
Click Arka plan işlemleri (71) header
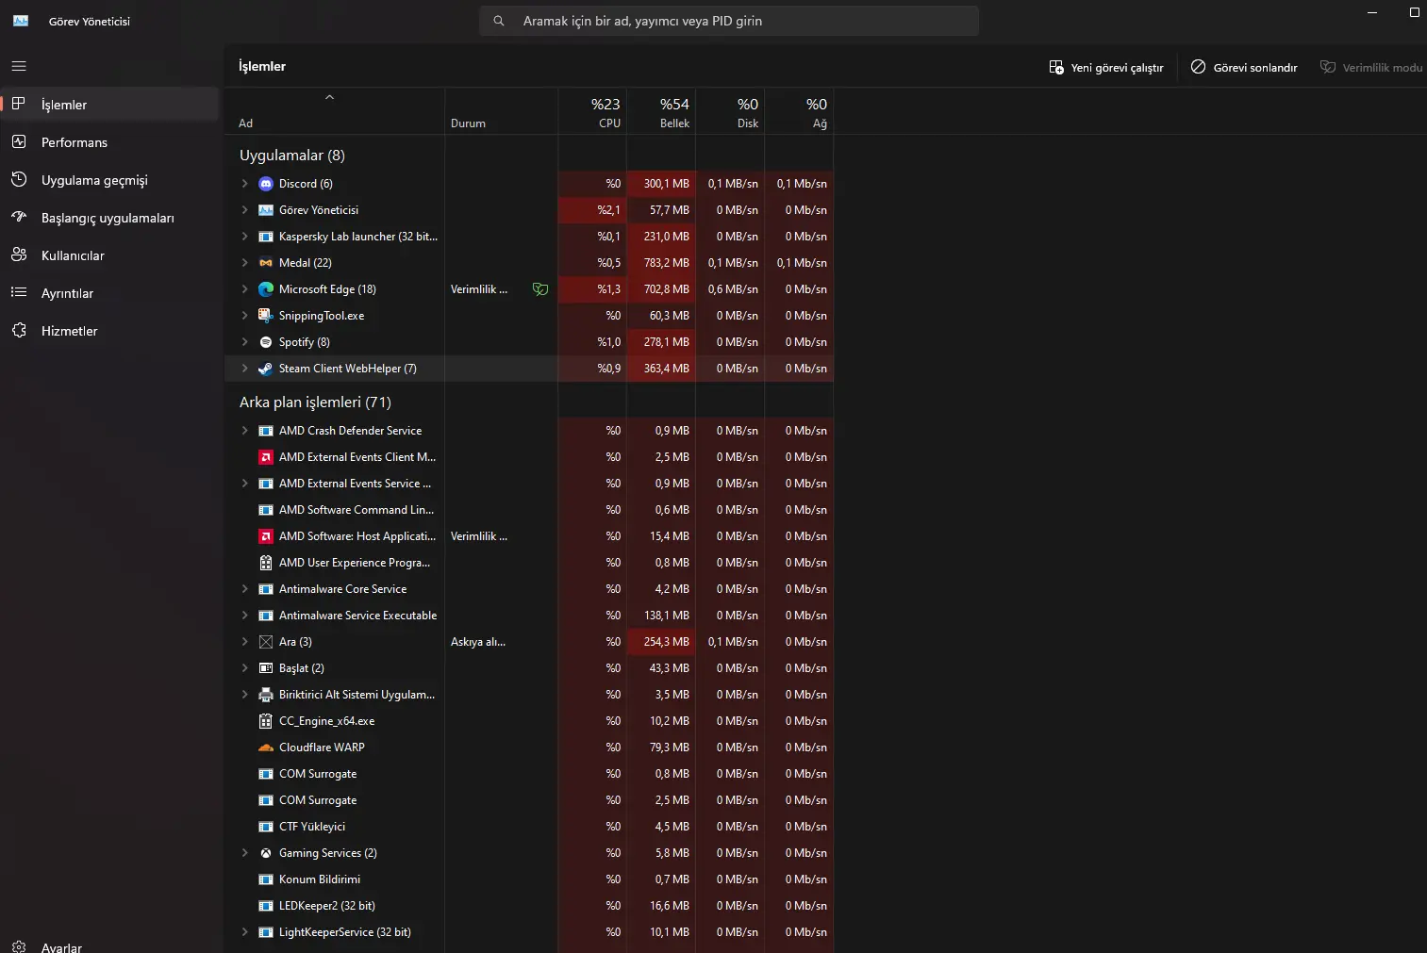coord(315,403)
